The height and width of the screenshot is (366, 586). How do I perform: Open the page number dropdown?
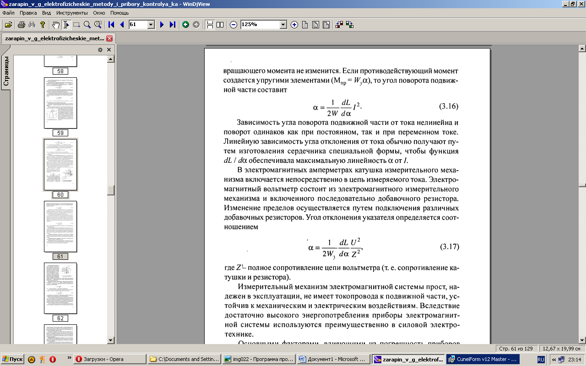click(x=151, y=25)
